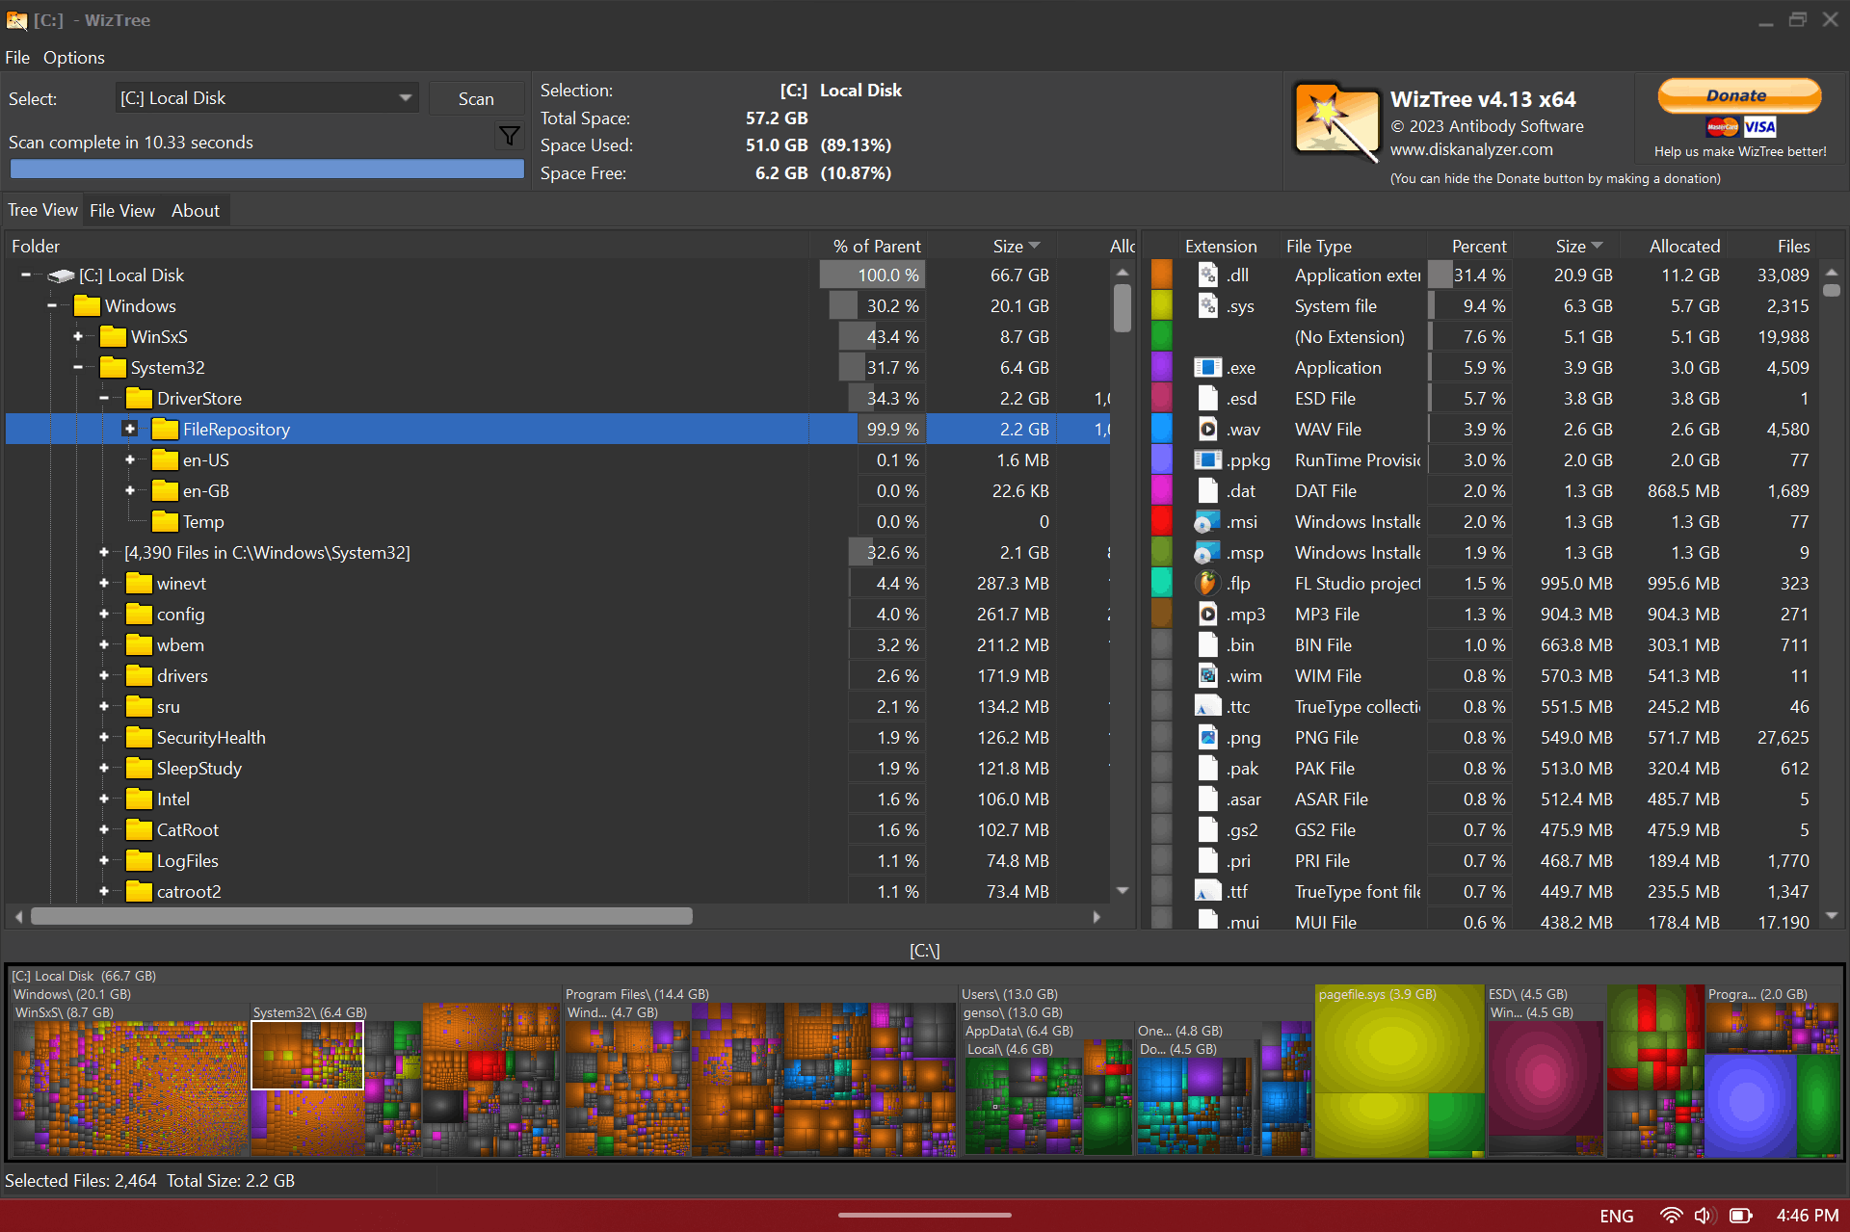Screen dimensions: 1850x1232
Task: Click the .msi installer file icon
Action: (1206, 521)
